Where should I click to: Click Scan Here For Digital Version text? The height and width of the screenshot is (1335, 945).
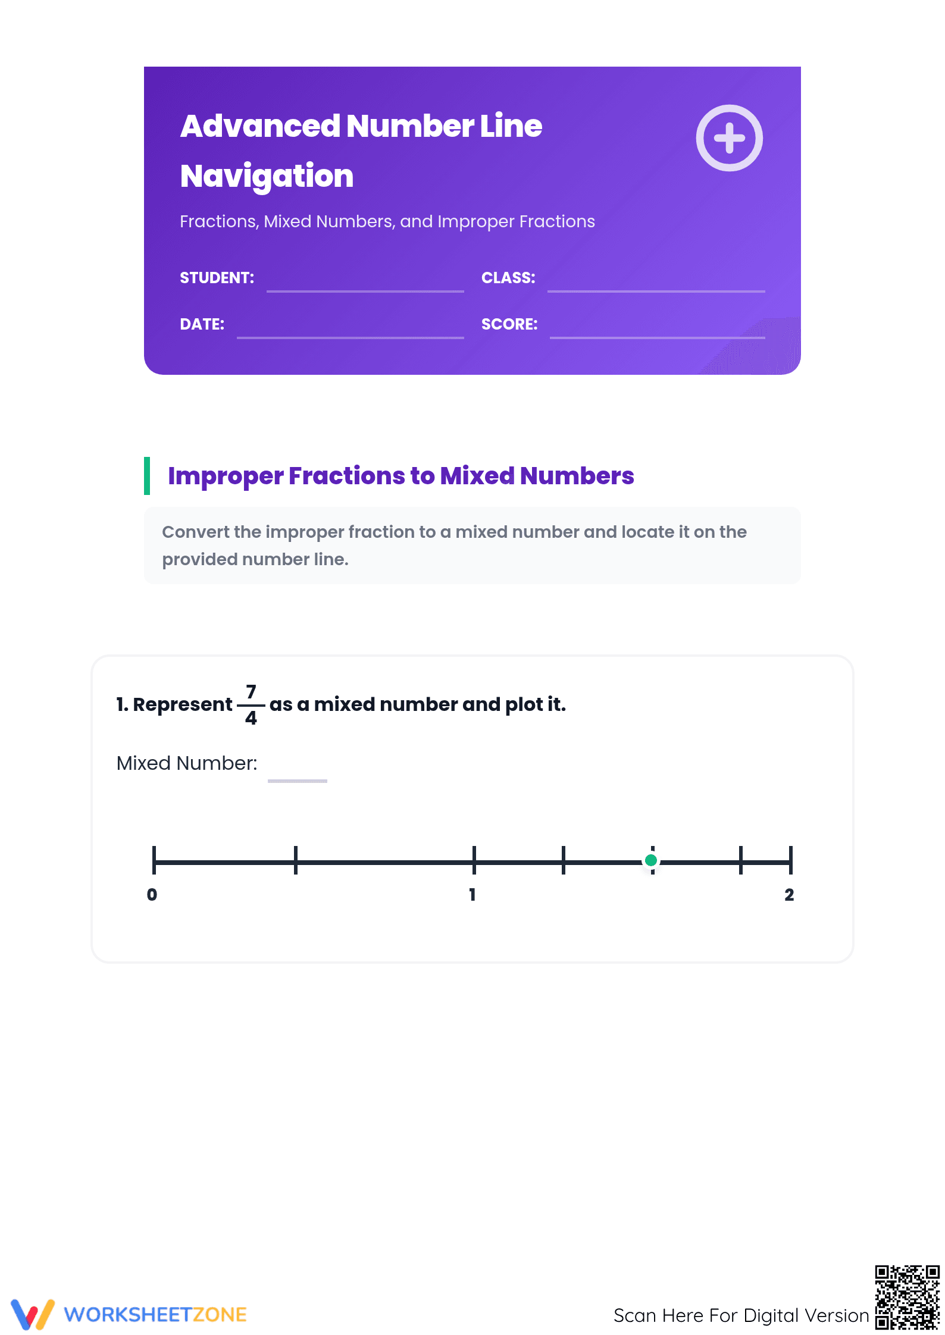click(x=741, y=1315)
